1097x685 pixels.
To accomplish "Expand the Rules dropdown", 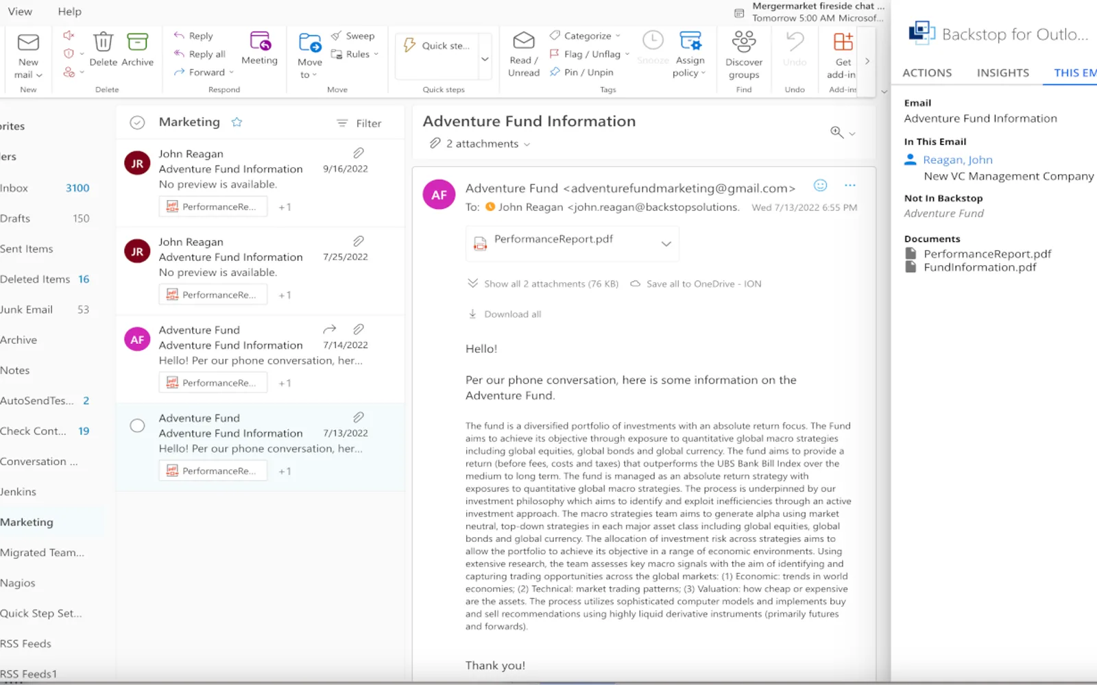I will (x=376, y=54).
